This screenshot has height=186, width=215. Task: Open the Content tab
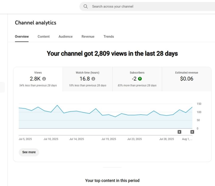[x=43, y=36]
